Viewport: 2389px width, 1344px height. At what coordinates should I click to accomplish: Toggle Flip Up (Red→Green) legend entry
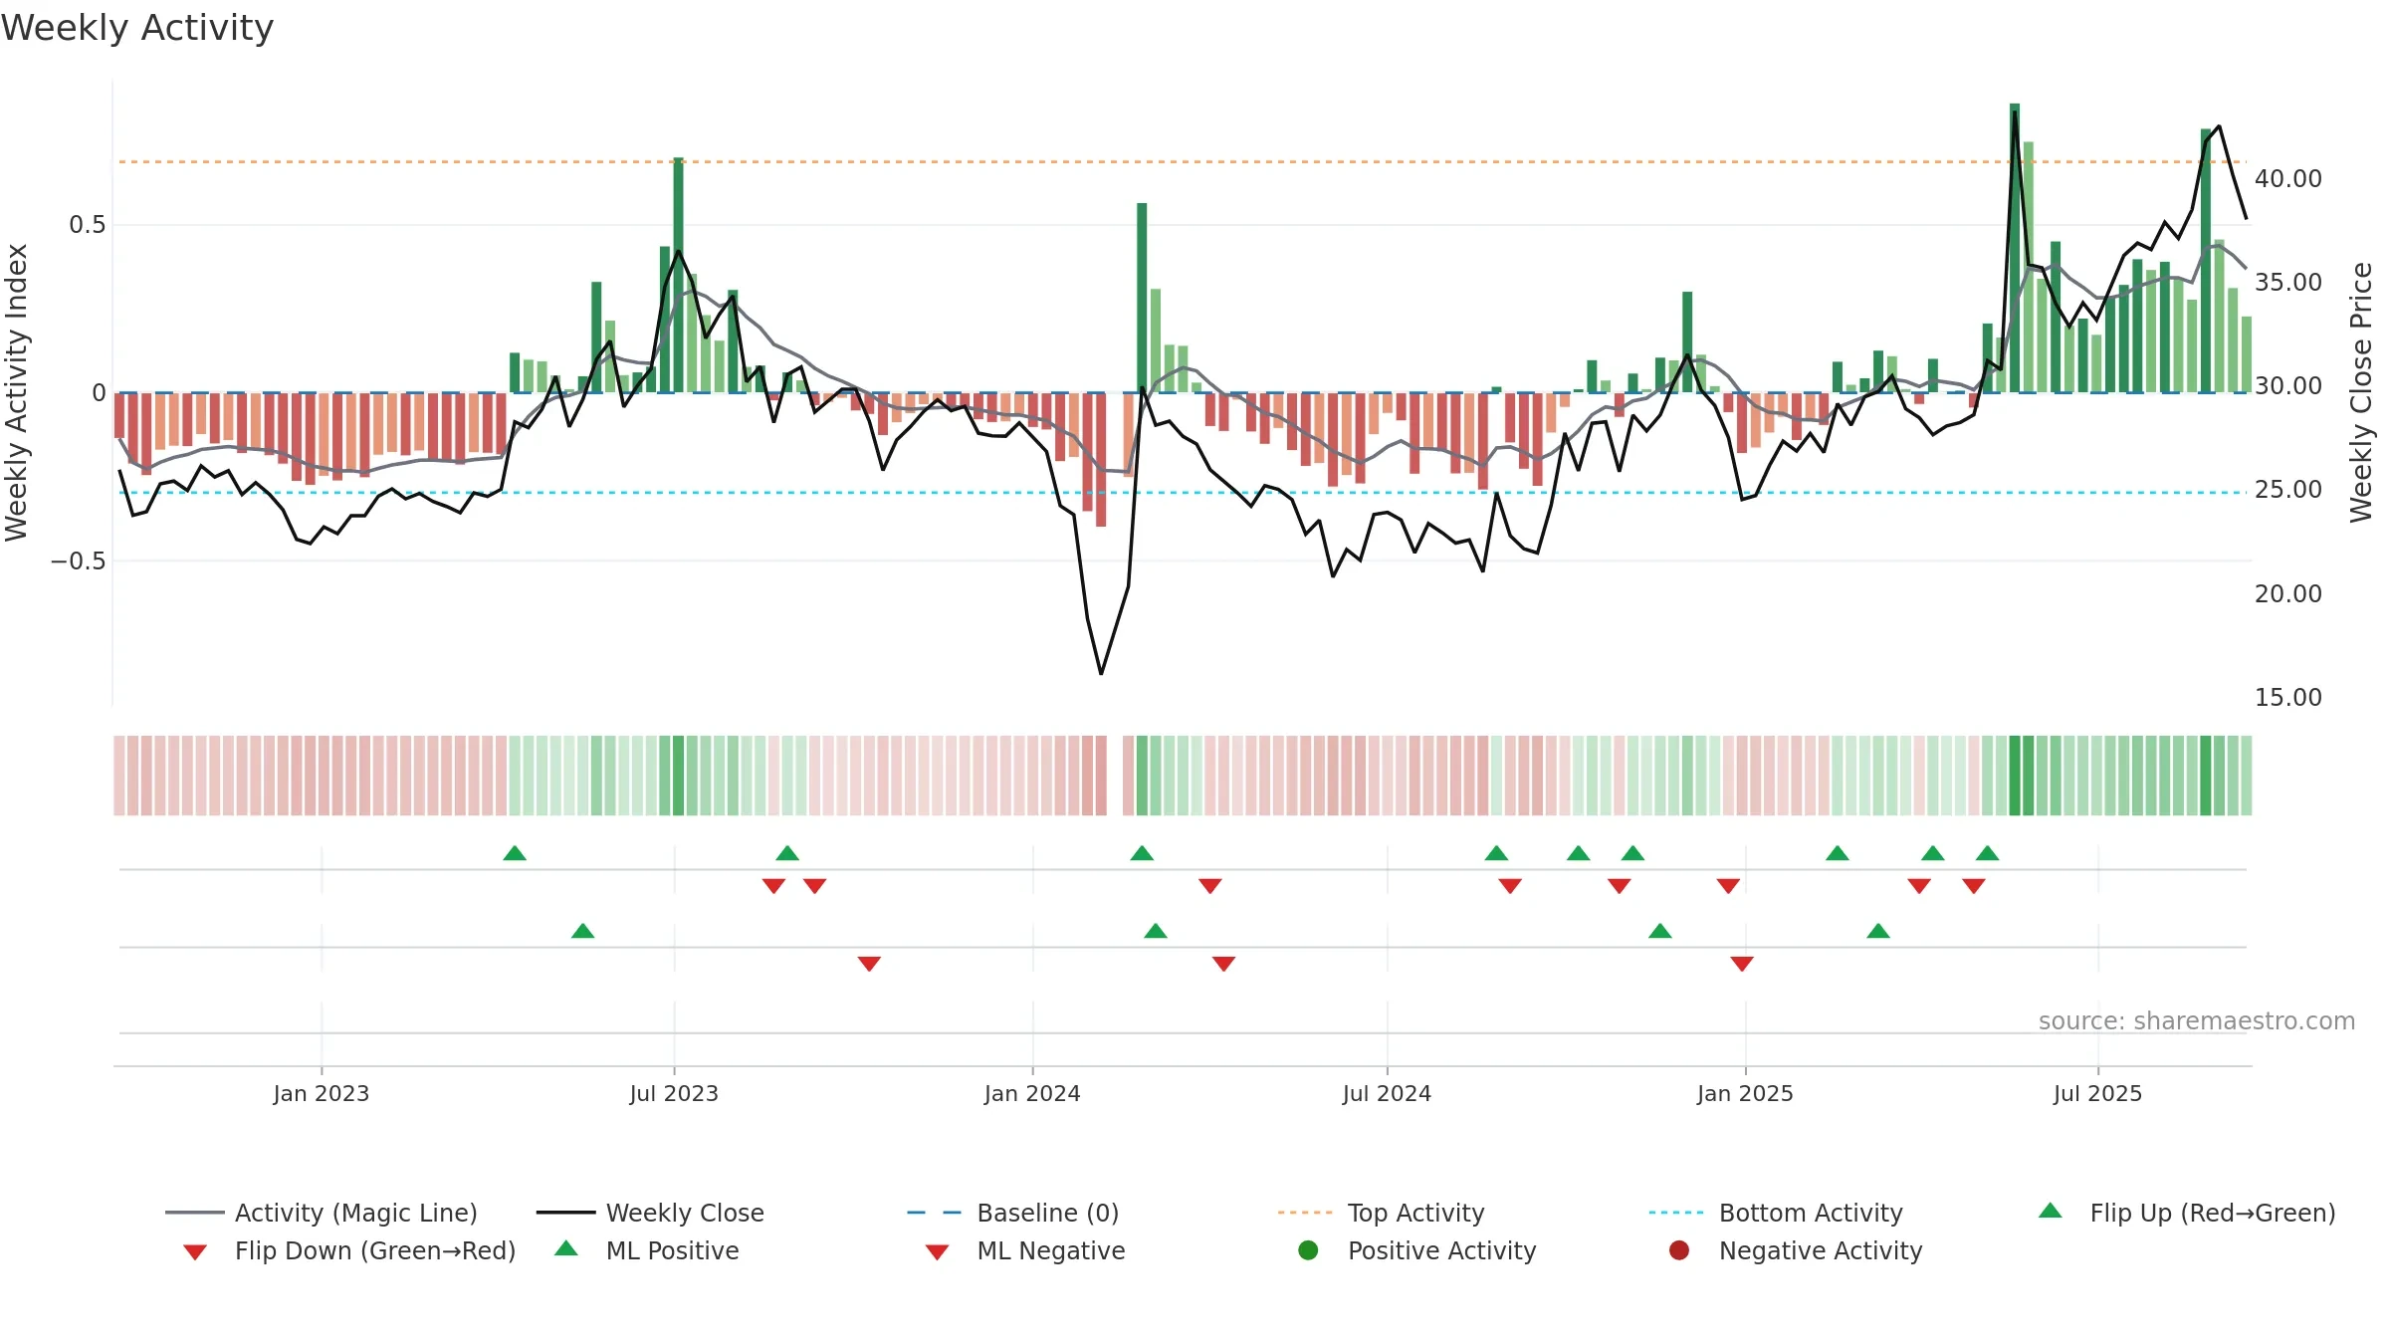[x=2187, y=1213]
